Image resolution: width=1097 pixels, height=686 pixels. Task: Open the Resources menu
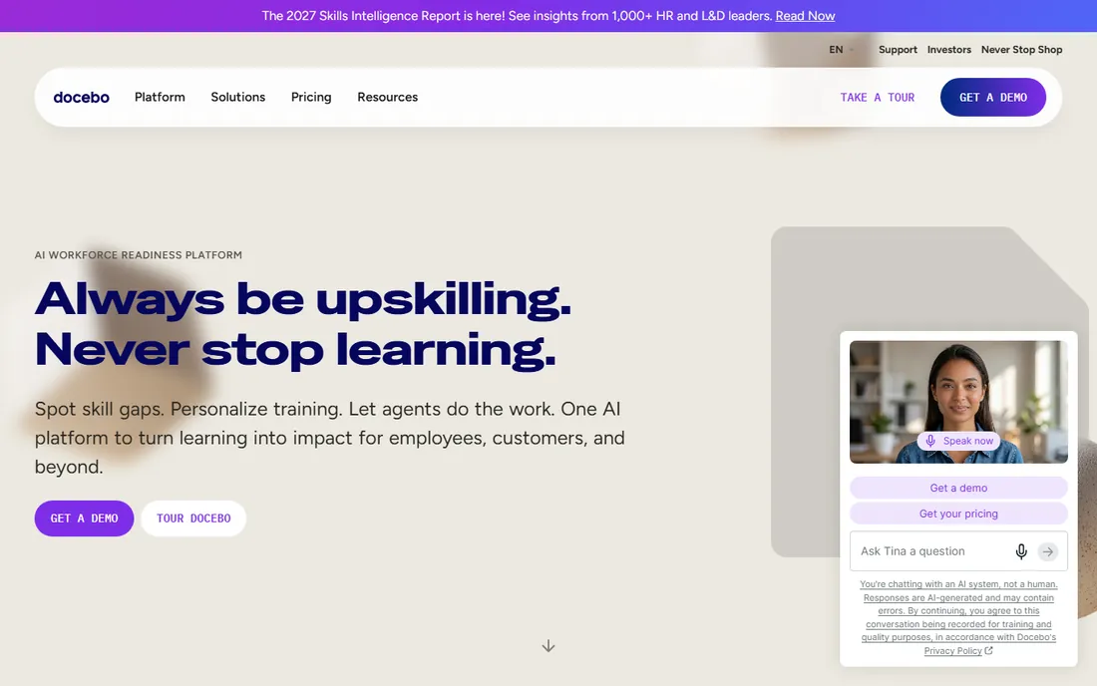[x=388, y=97]
